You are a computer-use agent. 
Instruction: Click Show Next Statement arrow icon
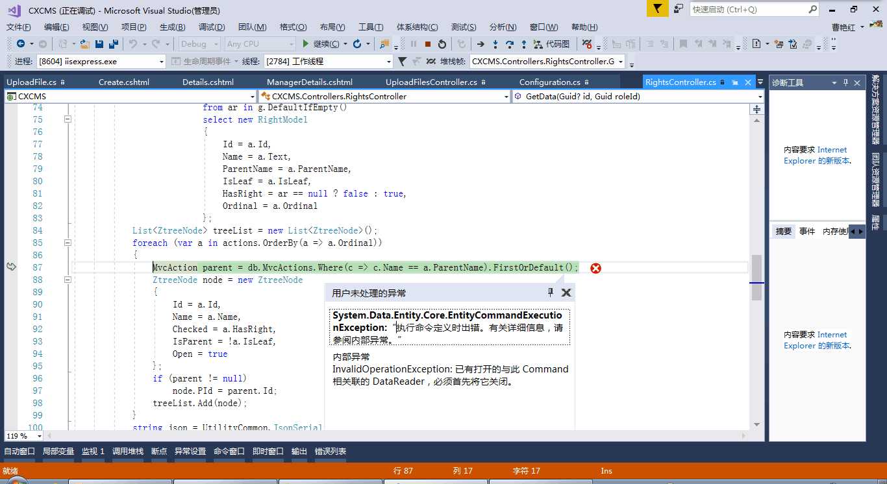click(481, 44)
